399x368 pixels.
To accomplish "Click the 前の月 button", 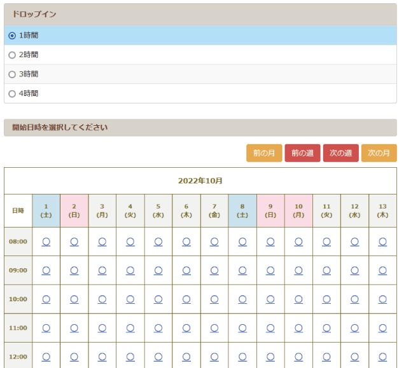I will tap(264, 153).
